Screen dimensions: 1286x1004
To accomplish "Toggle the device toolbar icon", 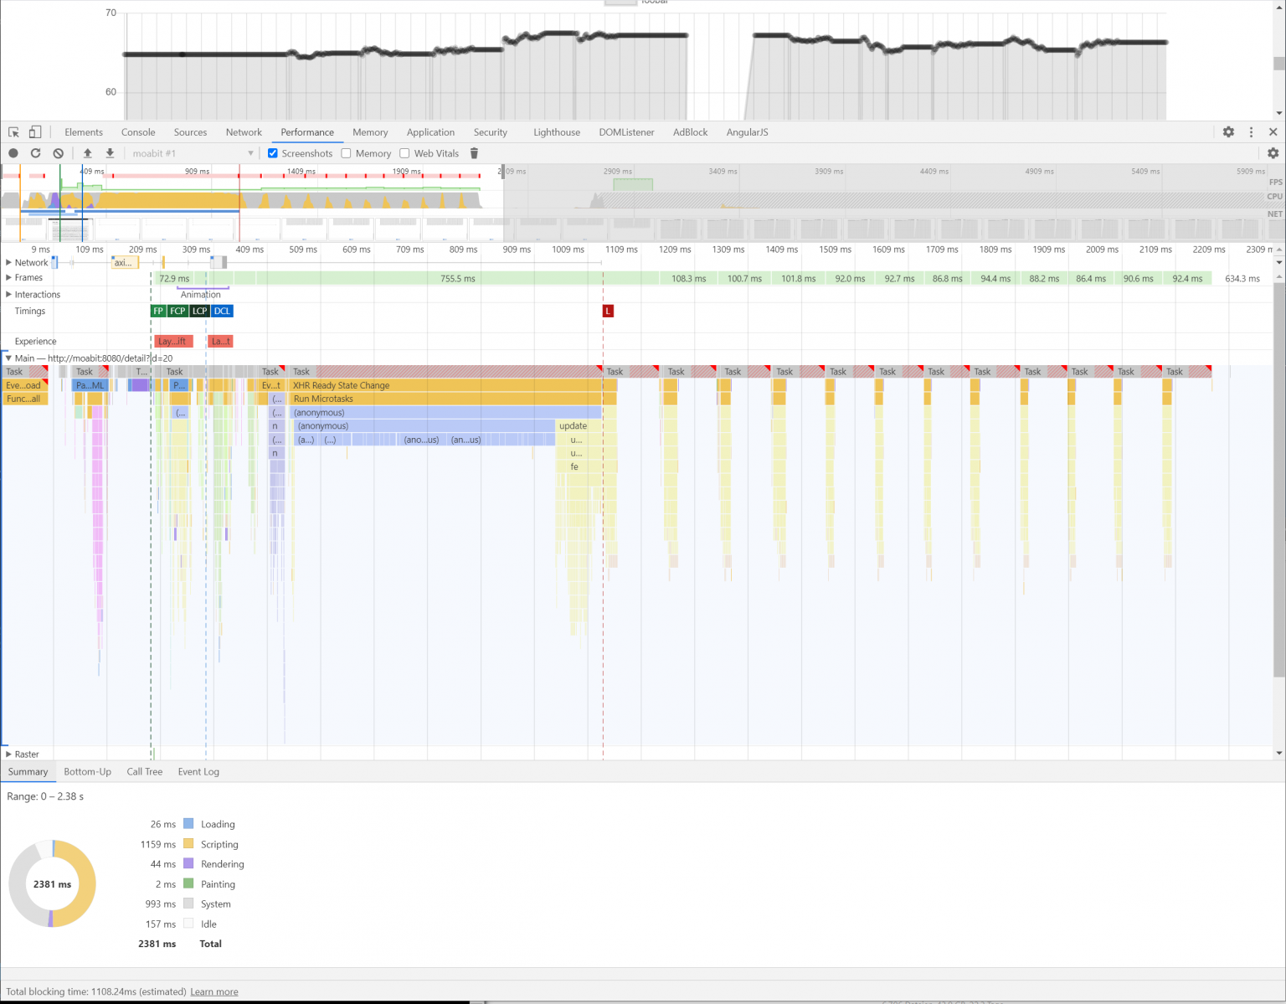I will point(34,131).
